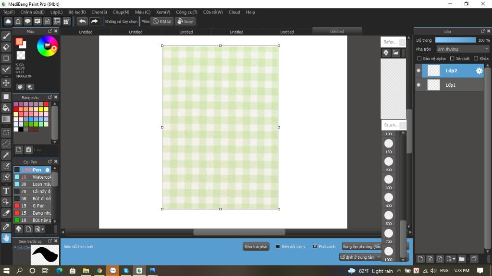Switch to the first Untitled document tab
Screen dimensions: 492x276
click(x=86, y=32)
